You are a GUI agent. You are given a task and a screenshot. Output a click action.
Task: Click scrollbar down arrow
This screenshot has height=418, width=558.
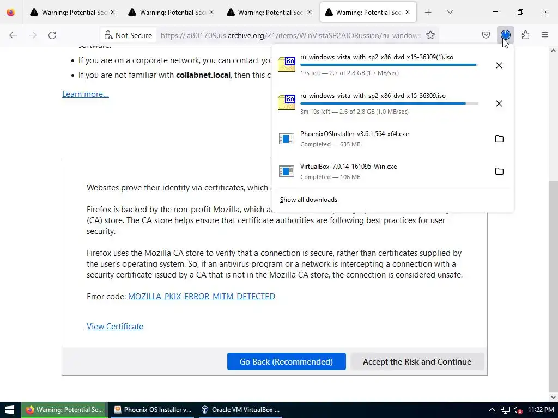(553, 397)
